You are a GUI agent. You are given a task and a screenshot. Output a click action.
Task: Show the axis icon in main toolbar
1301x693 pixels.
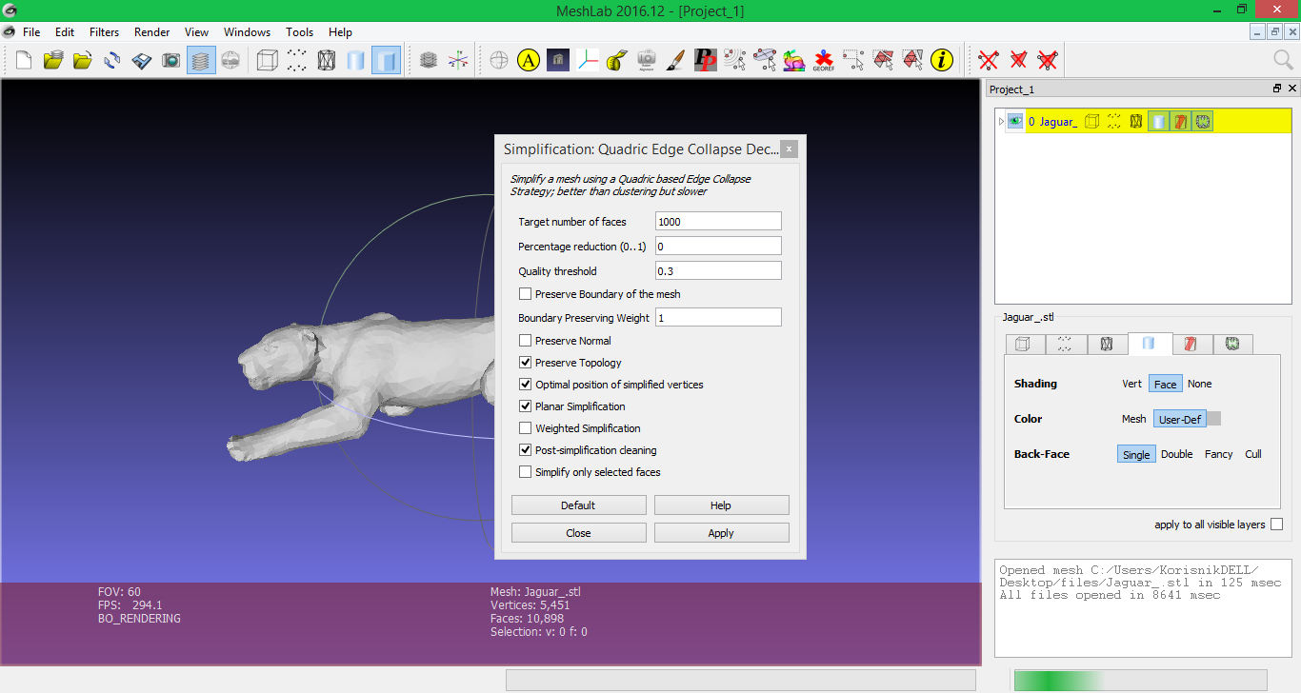pos(459,61)
